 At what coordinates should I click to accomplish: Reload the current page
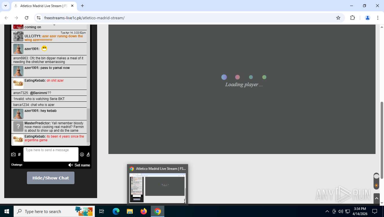(27, 18)
